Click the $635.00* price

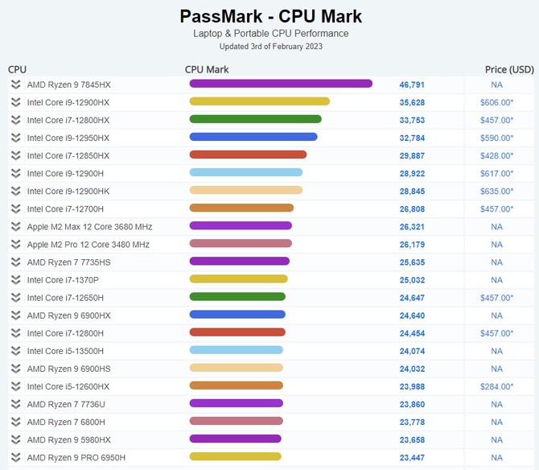pos(496,192)
